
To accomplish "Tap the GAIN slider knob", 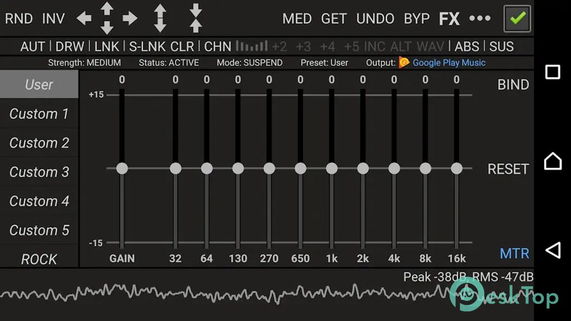I will [x=122, y=169].
